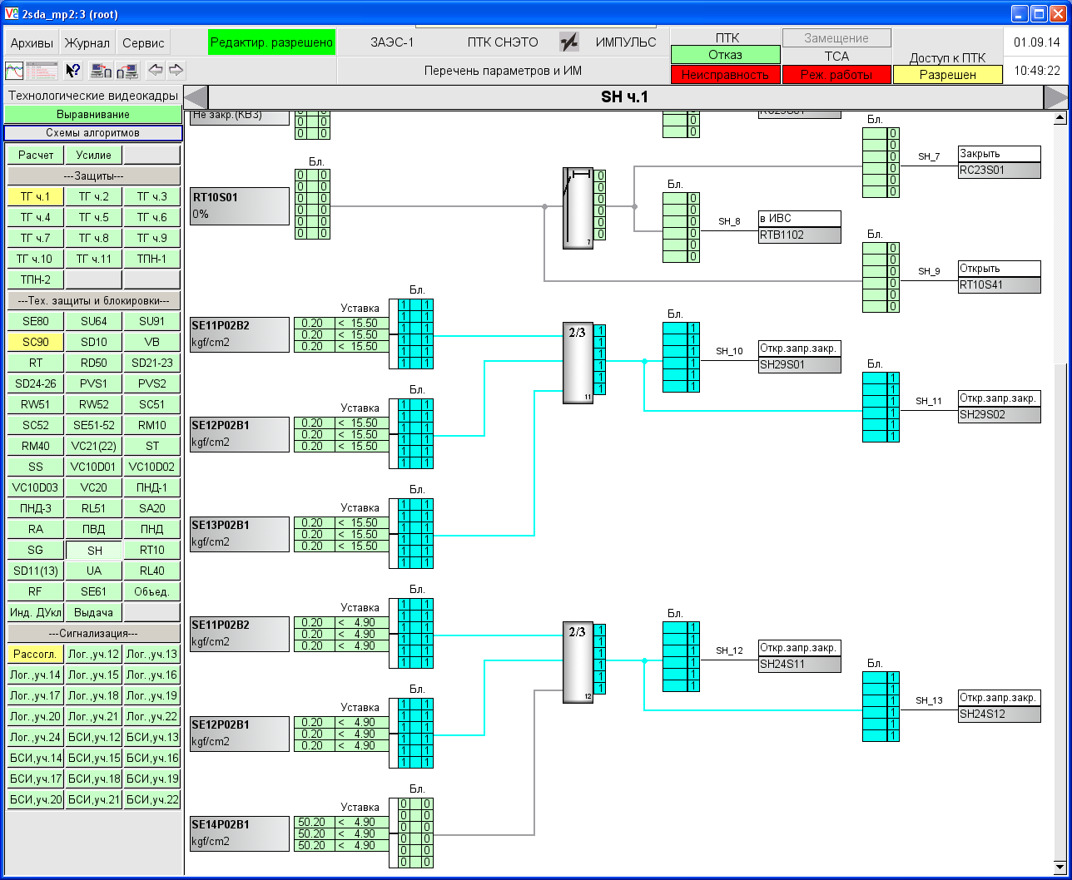Go to previous frame with left triangle

(x=195, y=97)
